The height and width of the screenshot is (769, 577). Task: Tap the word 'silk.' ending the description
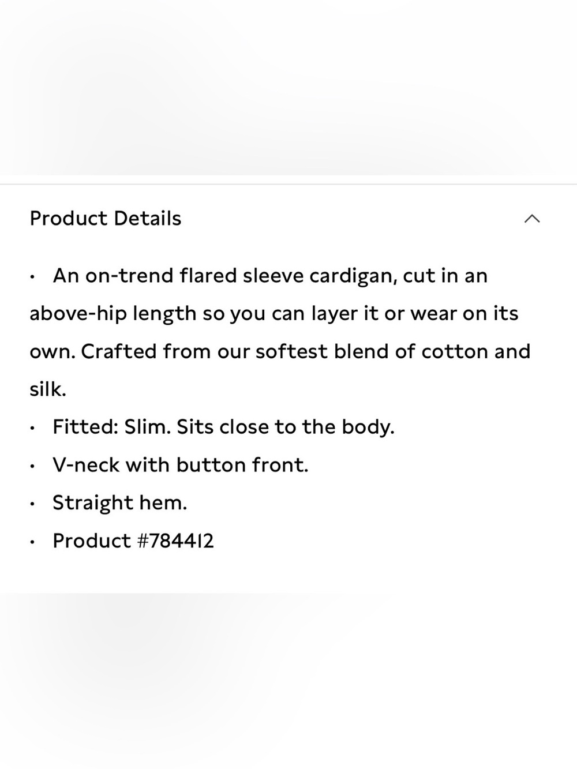coord(48,389)
